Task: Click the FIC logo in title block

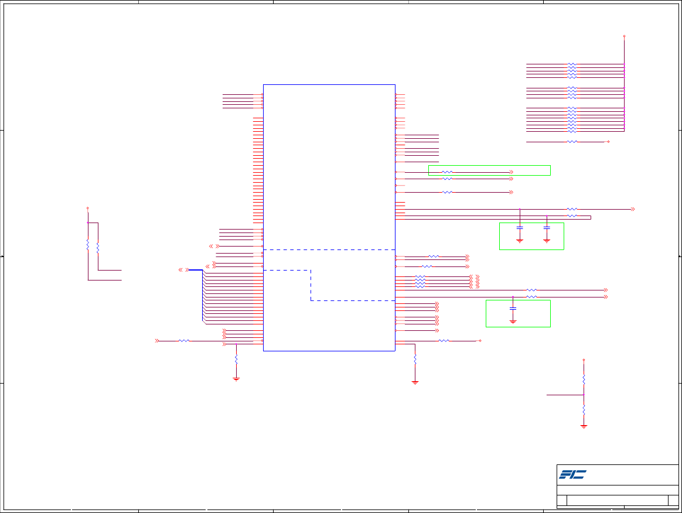Action: tap(572, 474)
